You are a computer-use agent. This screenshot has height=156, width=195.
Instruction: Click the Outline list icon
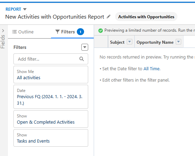point(14,32)
